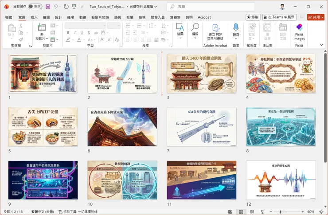Click the Clear Formatting icon
The width and height of the screenshot is (328, 215).
(117, 39)
